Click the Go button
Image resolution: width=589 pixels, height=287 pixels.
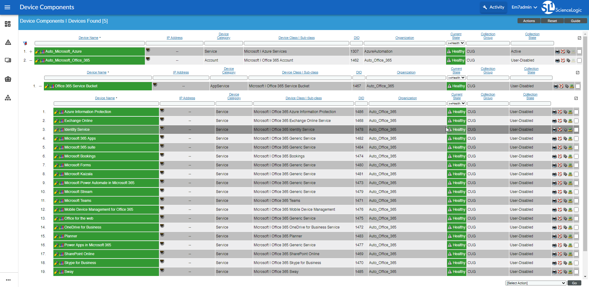pyautogui.click(x=574, y=283)
